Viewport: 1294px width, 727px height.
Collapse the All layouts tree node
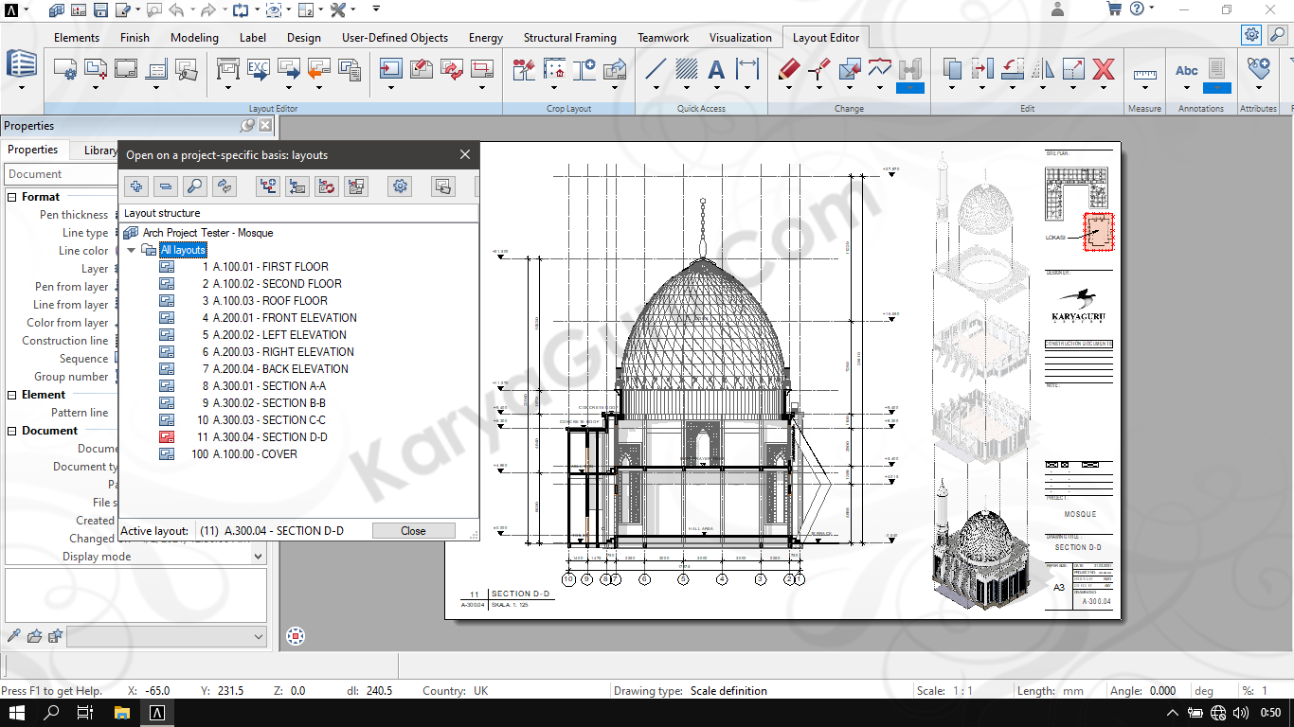point(131,250)
